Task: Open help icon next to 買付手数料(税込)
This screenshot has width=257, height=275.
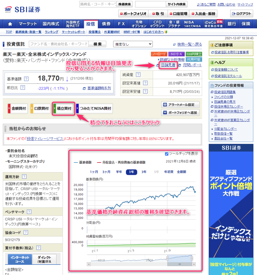Action: [x=38, y=248]
